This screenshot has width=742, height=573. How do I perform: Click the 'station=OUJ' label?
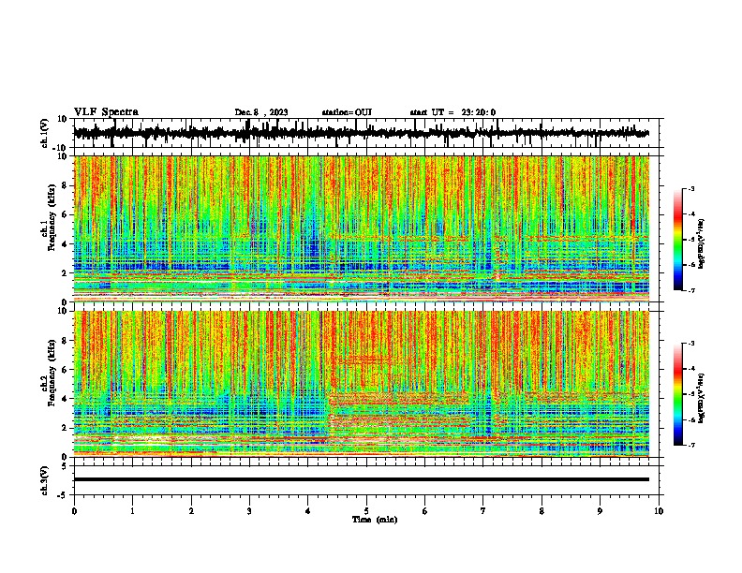[x=347, y=112]
